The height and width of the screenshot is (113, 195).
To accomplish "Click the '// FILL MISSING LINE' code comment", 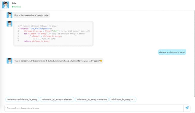I will coord(44,39).
